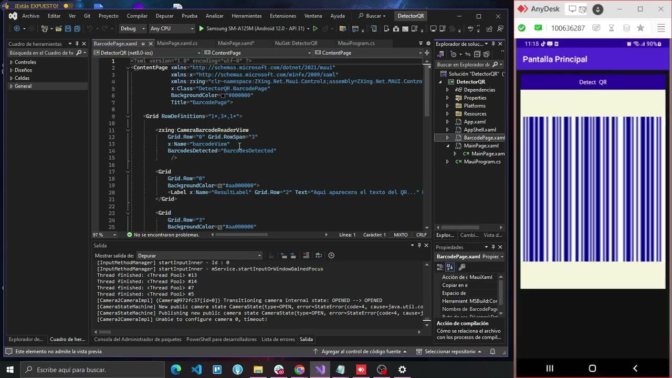The height and width of the screenshot is (378, 672).
Task: Expand the Platforms folder node
Action: pos(447,106)
